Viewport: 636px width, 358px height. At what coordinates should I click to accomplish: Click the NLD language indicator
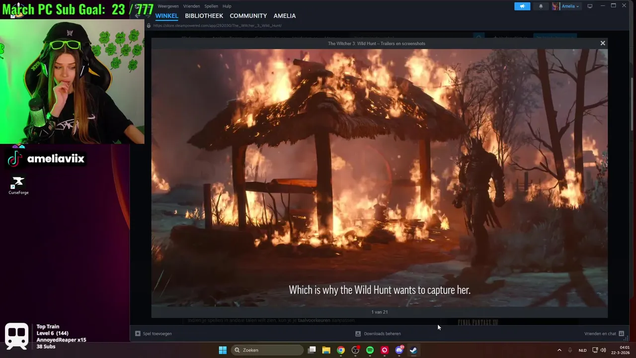coord(582,350)
